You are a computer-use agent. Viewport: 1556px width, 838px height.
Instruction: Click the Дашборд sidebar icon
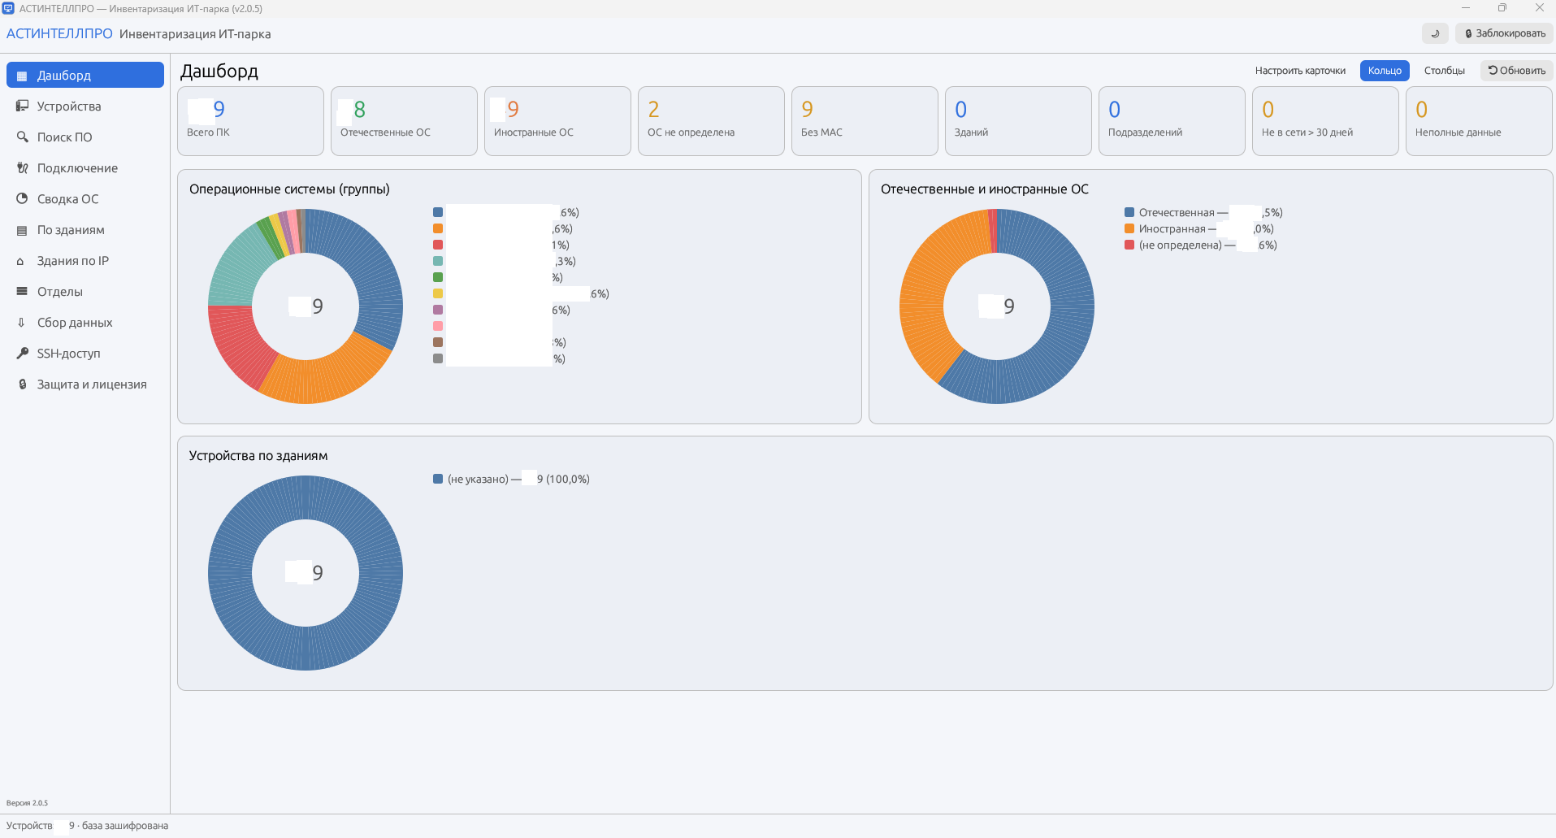click(x=22, y=76)
